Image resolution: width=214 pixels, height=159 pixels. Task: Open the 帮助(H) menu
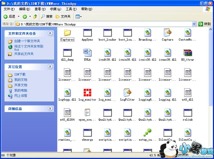(x=87, y=9)
